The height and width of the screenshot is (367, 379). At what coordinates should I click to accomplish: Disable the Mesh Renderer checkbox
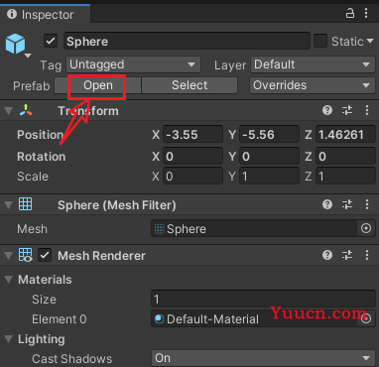pyautogui.click(x=45, y=255)
